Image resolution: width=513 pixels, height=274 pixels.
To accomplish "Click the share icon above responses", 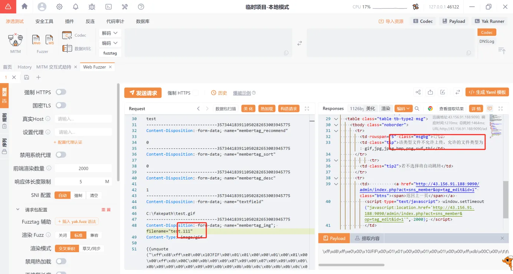I will [418, 92].
